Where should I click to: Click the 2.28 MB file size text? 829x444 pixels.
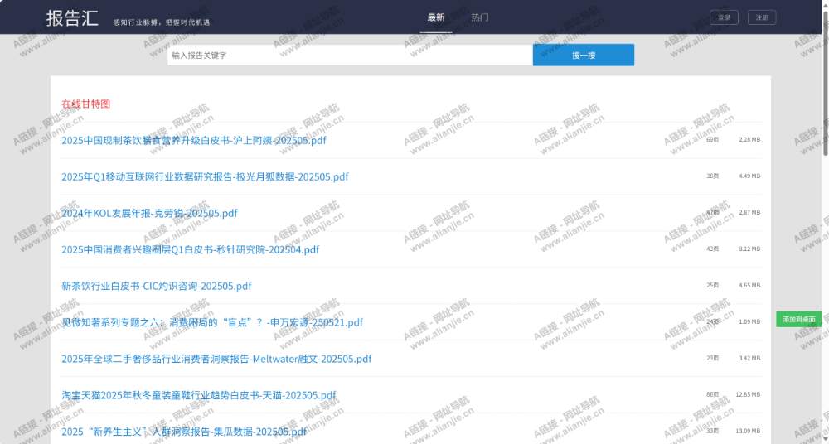pos(749,140)
